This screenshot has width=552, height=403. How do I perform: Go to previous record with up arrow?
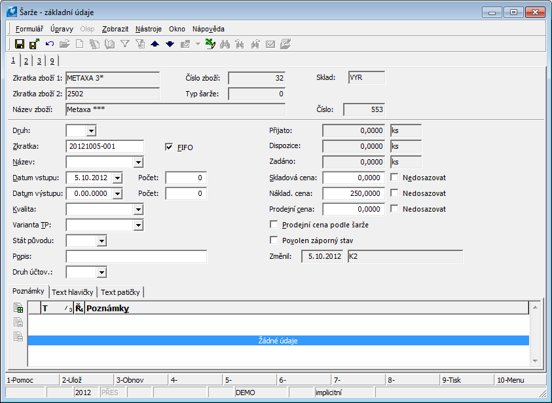(x=155, y=44)
